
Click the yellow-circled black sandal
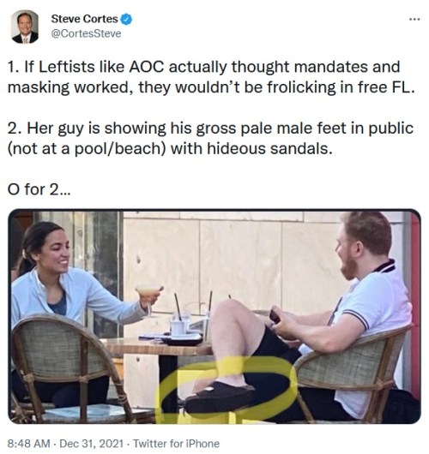click(219, 396)
